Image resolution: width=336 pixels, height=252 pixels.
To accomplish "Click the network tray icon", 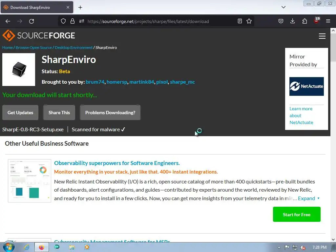I will 295,247.
